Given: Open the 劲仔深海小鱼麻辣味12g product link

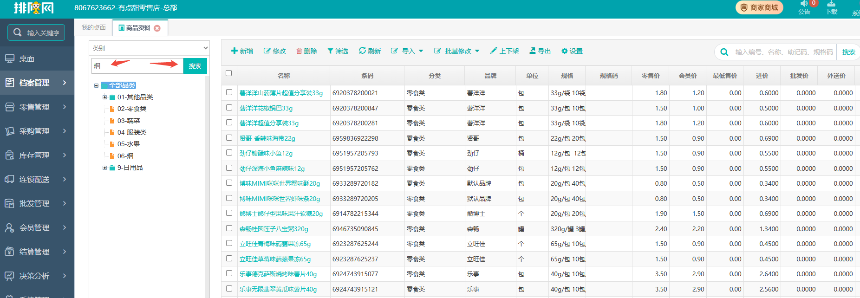Looking at the screenshot, I should coord(272,168).
